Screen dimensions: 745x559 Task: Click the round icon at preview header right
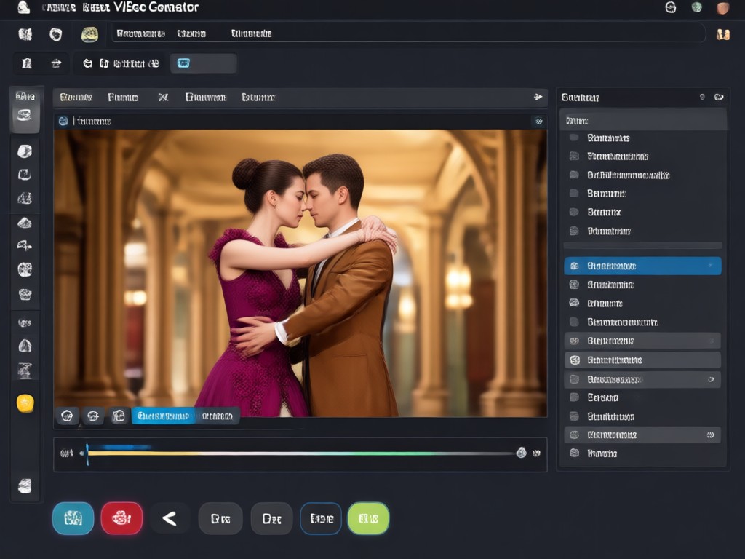539,122
